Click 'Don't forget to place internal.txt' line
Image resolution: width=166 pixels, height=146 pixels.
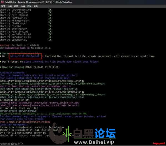[49, 62]
